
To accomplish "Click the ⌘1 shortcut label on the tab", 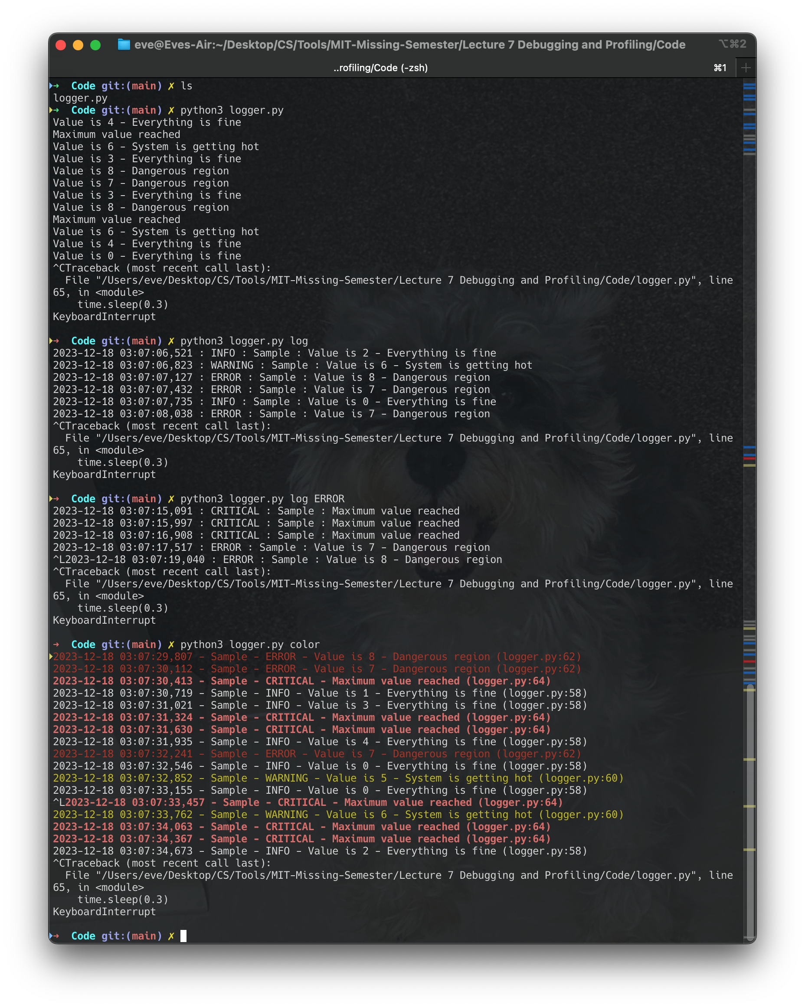I will (719, 67).
